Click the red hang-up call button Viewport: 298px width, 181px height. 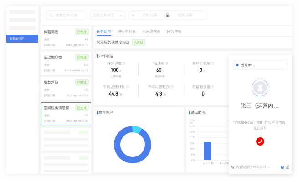pos(260,141)
